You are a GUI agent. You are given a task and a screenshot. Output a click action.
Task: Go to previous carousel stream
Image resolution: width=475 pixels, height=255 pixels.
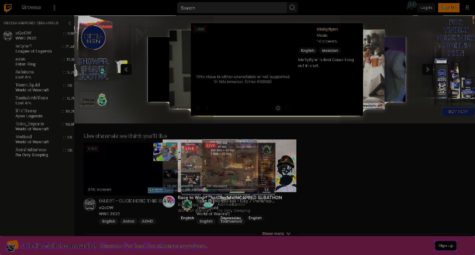(126, 69)
